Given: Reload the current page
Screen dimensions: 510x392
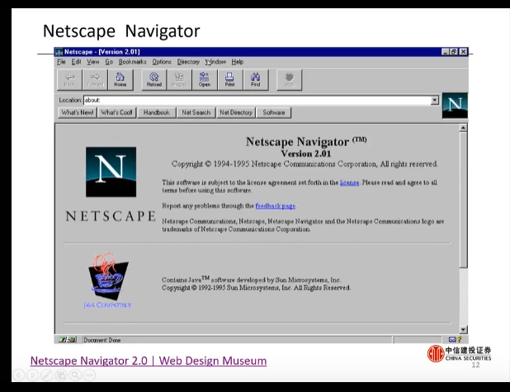Looking at the screenshot, I should pos(154,80).
